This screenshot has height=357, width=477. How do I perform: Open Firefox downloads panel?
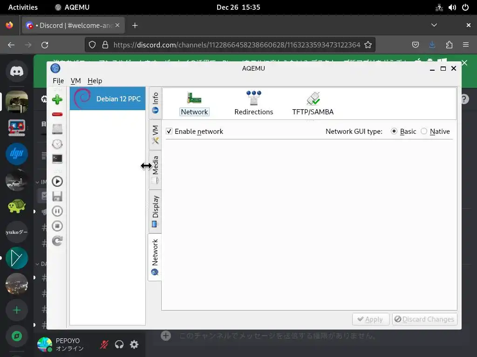coord(432,45)
